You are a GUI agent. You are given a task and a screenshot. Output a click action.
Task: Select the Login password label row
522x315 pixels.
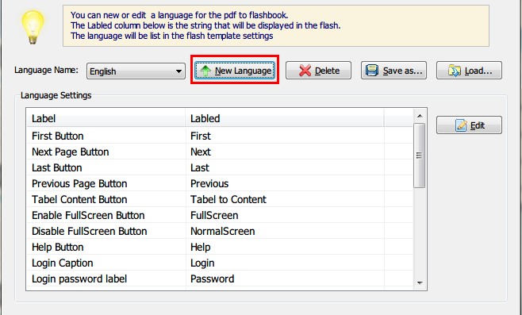220,279
